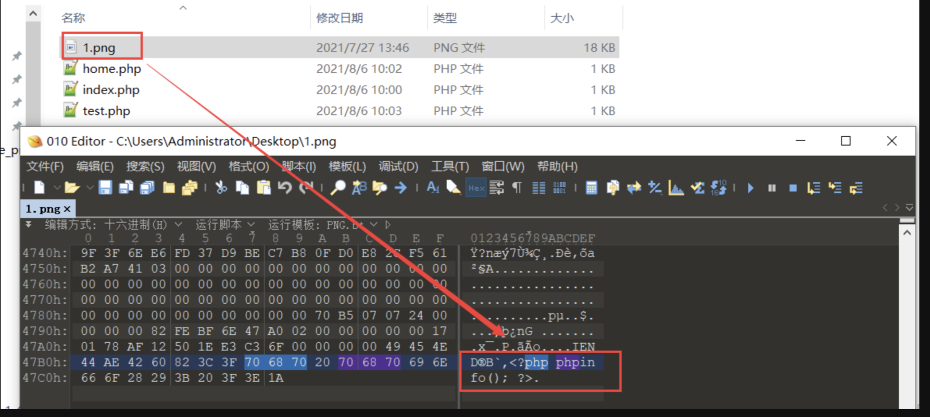Click the Replace A-to-B icon
930x417 pixels.
point(359,188)
